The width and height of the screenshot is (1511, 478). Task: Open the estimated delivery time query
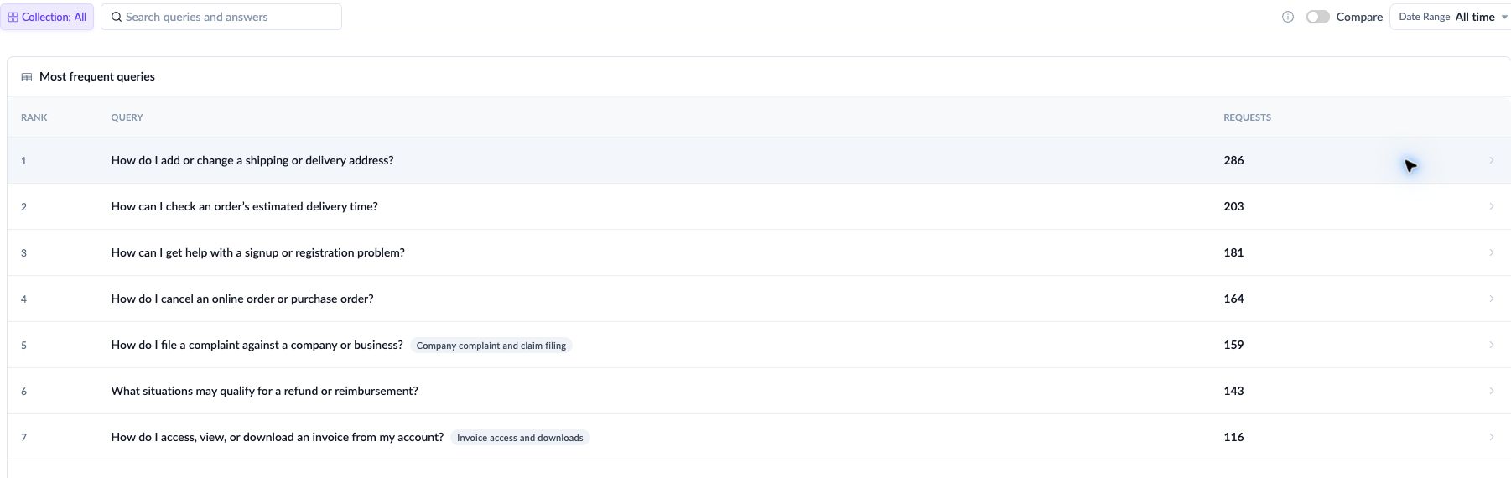[245, 206]
